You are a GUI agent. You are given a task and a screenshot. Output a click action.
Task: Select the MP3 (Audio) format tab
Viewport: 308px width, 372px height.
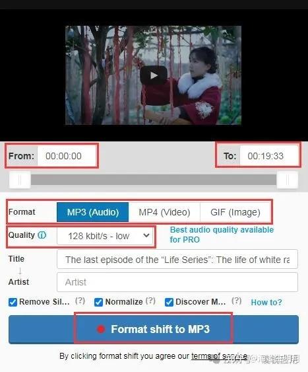(x=93, y=212)
